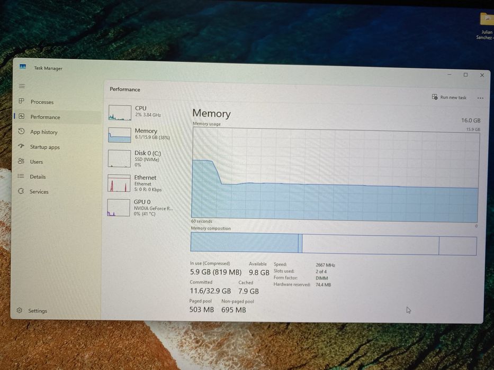Open the hamburger navigation menu

pos(22,86)
